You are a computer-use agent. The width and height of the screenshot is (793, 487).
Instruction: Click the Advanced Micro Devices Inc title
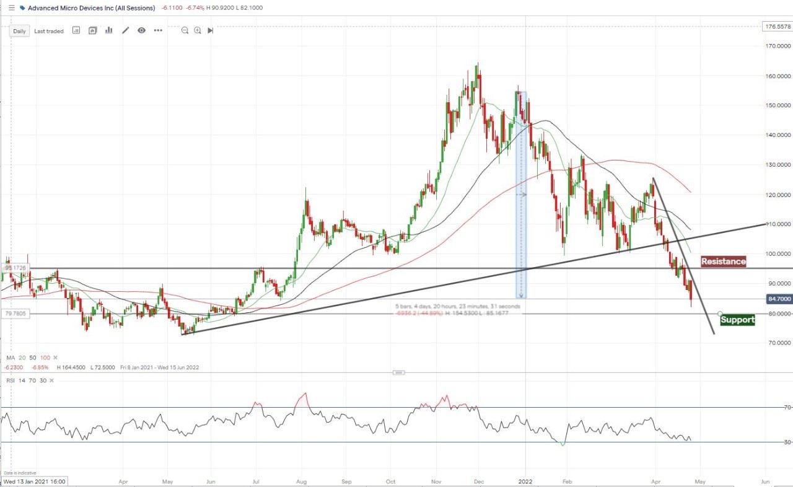click(x=92, y=8)
